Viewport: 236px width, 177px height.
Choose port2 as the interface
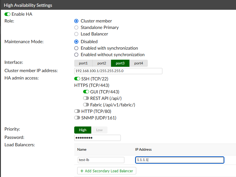pos(102,63)
